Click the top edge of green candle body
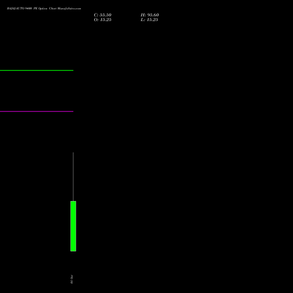The width and height of the screenshot is (293, 293). [x=73, y=201]
